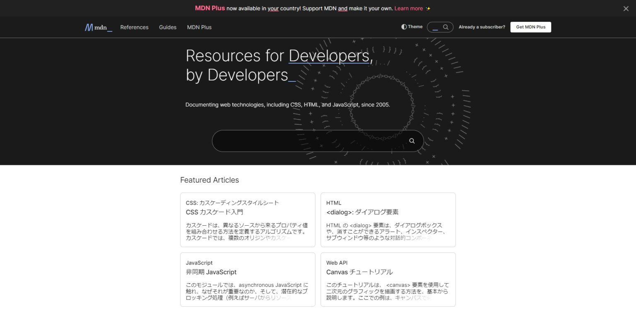Open the MDN Plus menu in the navigation
Image resolution: width=636 pixels, height=310 pixels.
point(199,27)
